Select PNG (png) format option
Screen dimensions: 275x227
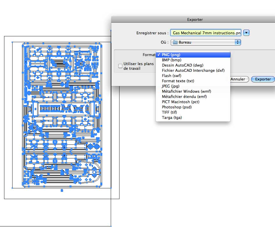pos(193,55)
